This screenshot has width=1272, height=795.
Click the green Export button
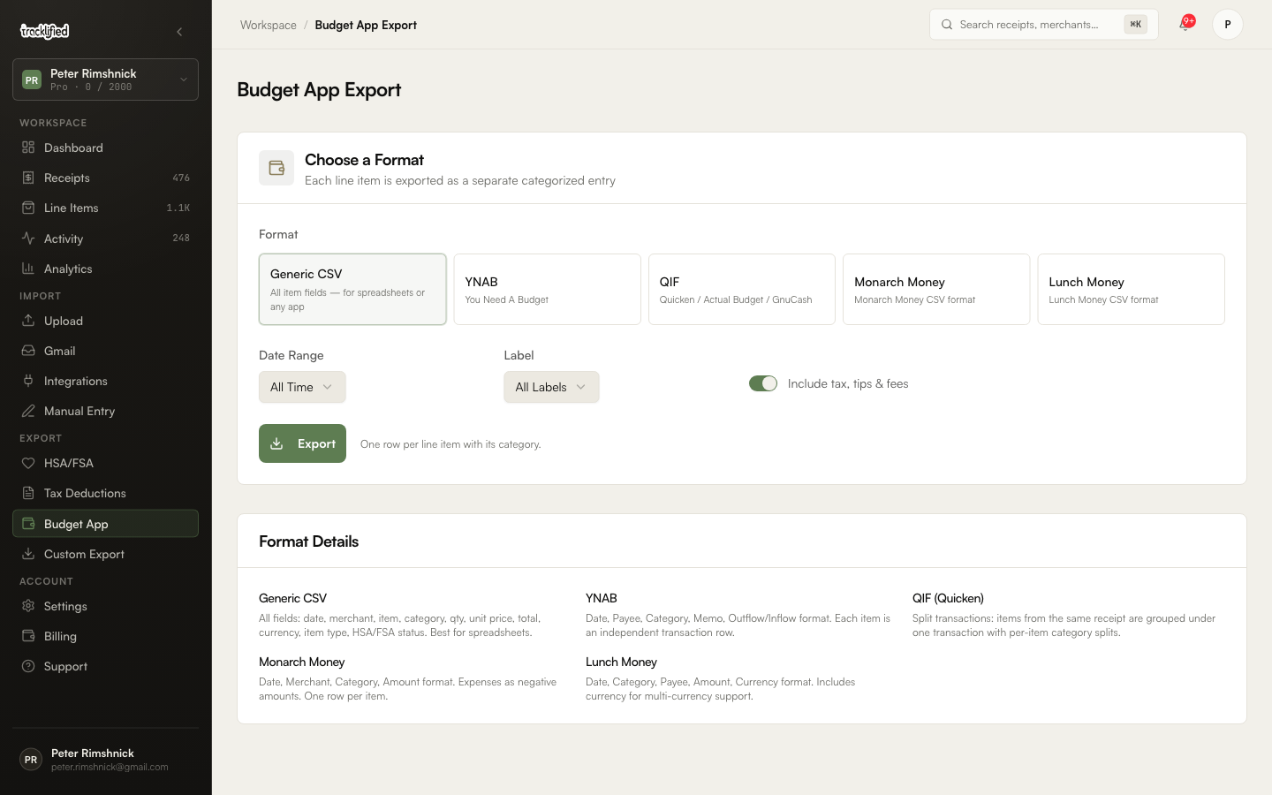(302, 443)
